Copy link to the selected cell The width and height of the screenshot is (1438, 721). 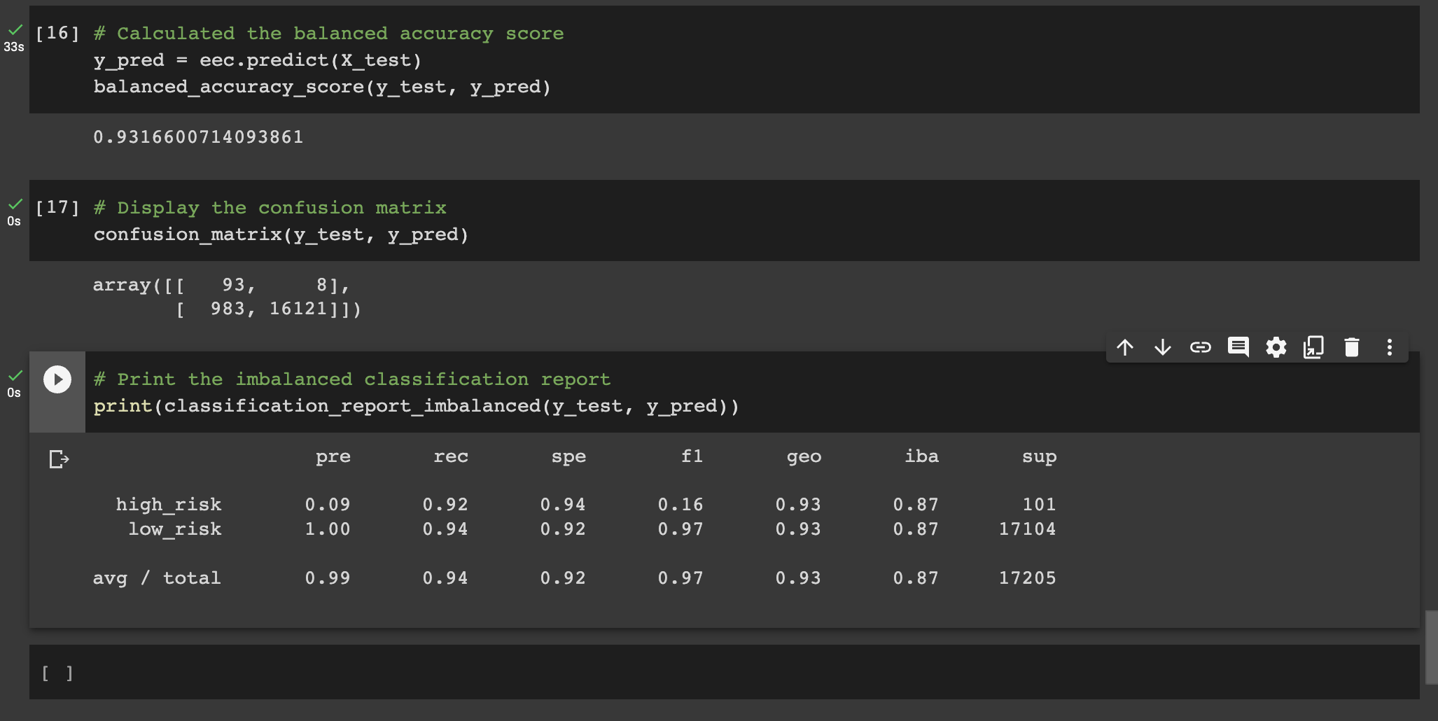click(x=1200, y=347)
